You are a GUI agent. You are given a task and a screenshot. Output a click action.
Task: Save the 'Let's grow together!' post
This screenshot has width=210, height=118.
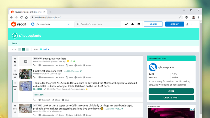coord(69,65)
